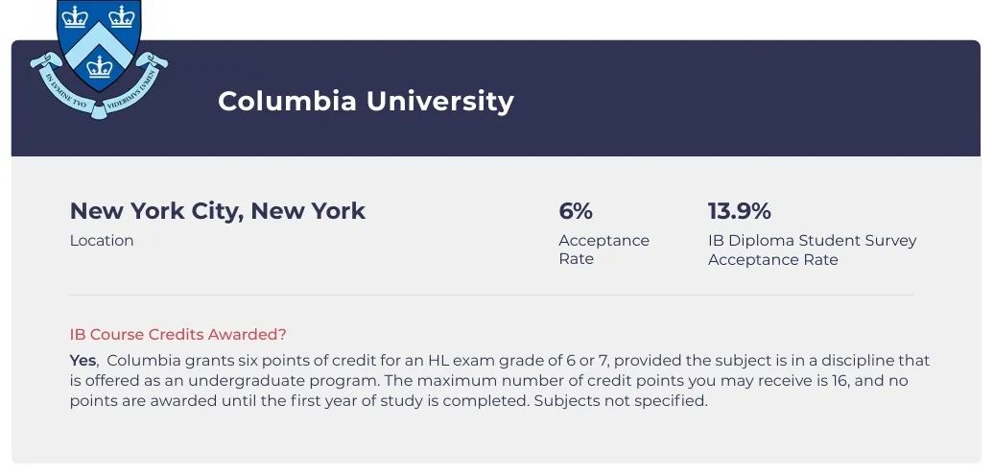The image size is (994, 475).
Task: Click the Location label
Action: point(102,241)
